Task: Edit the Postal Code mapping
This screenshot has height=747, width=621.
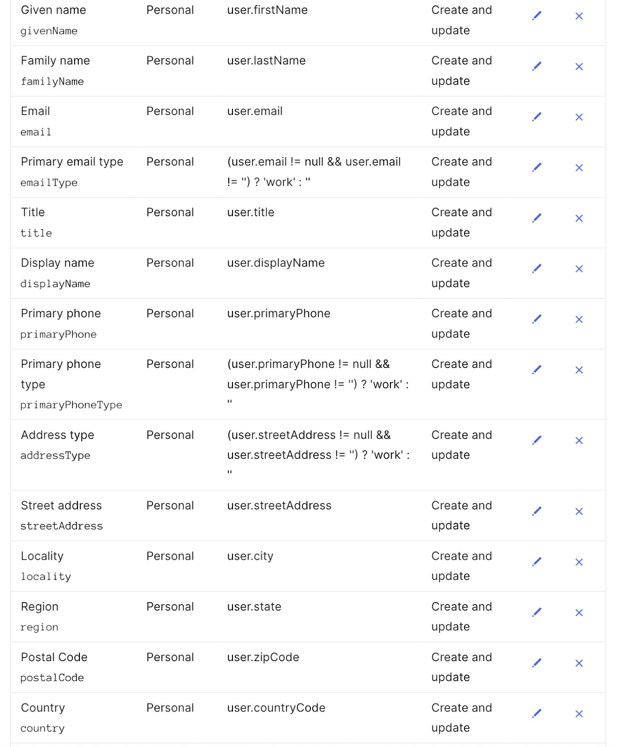Action: click(x=537, y=663)
